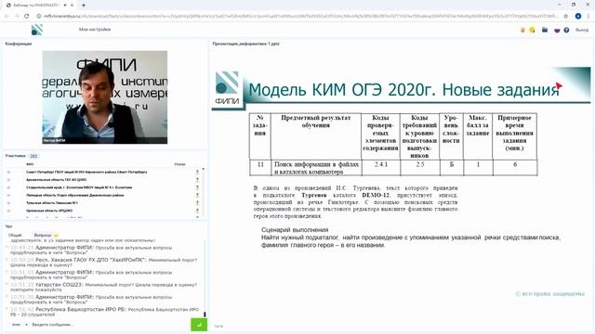The image size is (595, 334).
Task: Click the participants scrollbar up arrow
Action: pos(203,169)
